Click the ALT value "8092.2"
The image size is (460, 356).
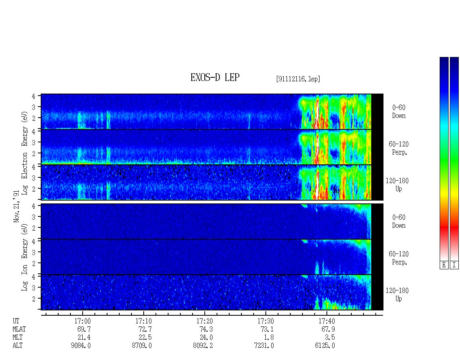(203, 346)
